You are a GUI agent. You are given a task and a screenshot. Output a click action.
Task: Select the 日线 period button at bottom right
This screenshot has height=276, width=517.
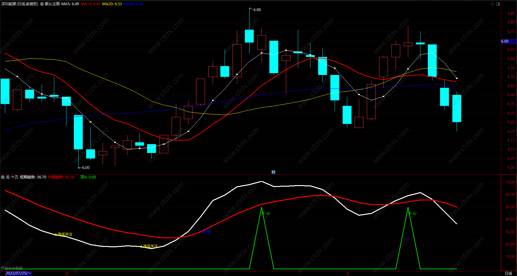tap(508, 273)
